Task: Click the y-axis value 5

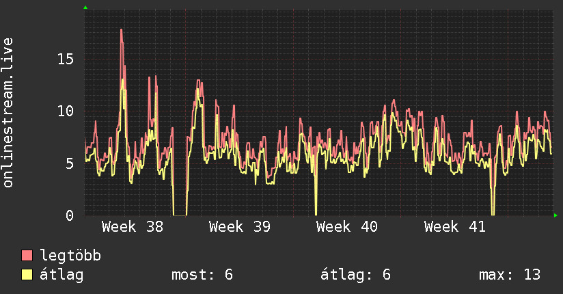Action: (x=70, y=163)
